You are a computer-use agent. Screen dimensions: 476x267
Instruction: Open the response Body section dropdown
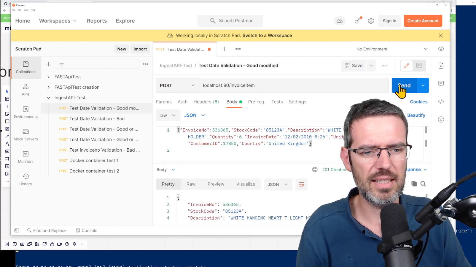click(x=166, y=170)
